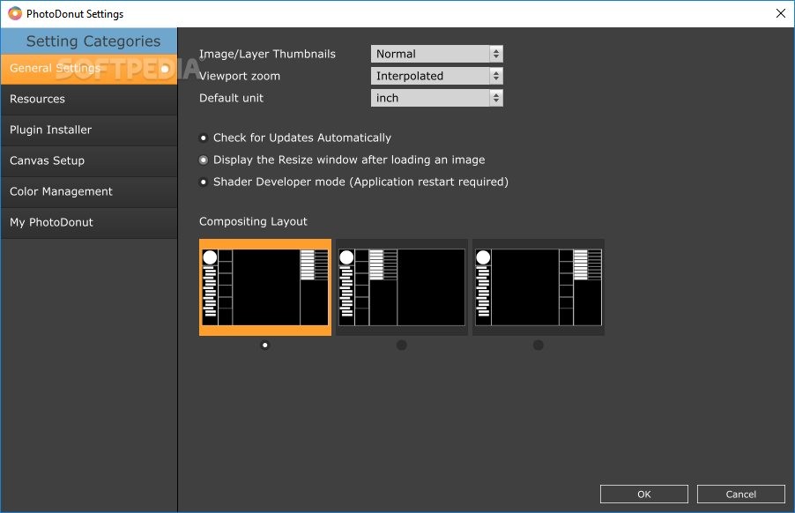The height and width of the screenshot is (513, 795).
Task: Open the Default unit inch dropdown
Action: point(436,98)
